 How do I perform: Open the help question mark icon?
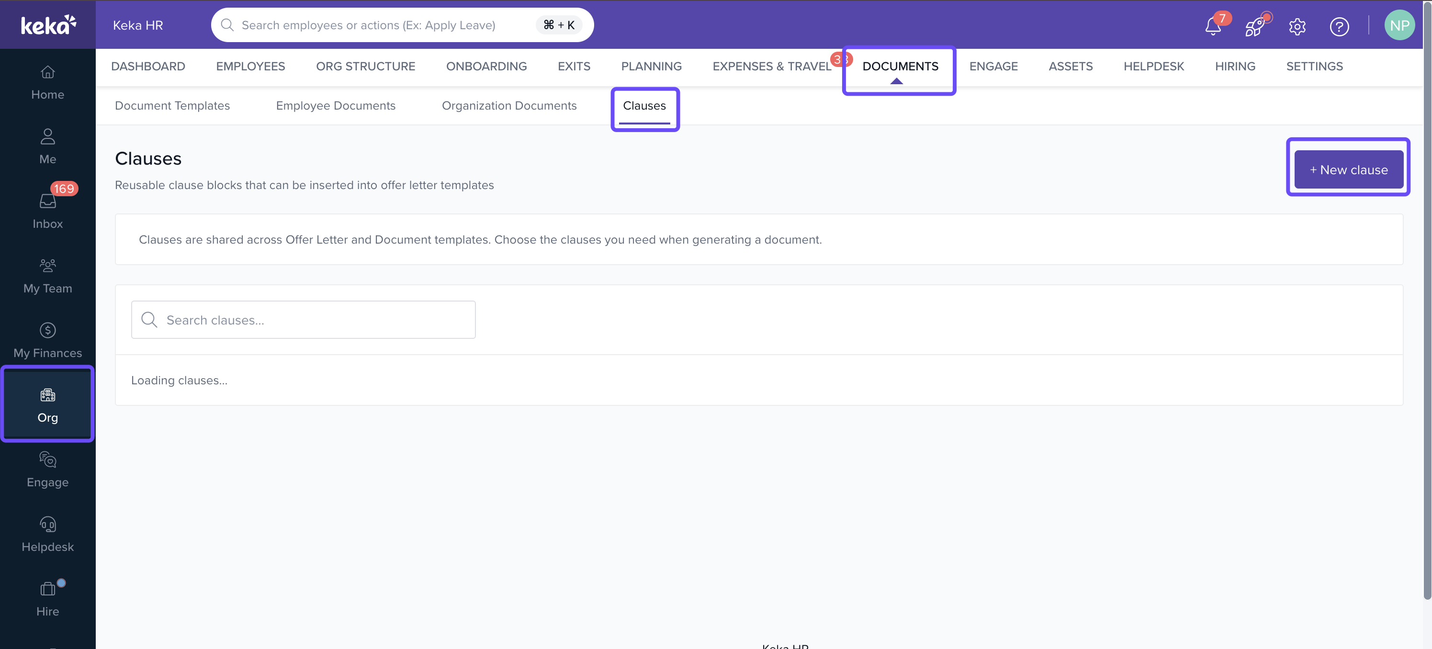(x=1339, y=26)
